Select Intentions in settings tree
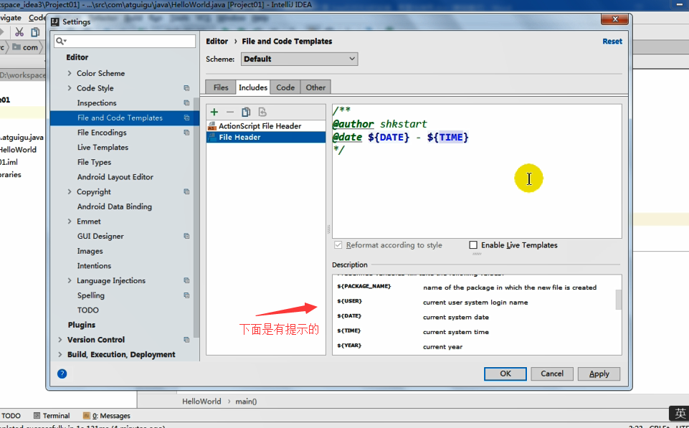This screenshot has height=428, width=689. tap(94, 266)
